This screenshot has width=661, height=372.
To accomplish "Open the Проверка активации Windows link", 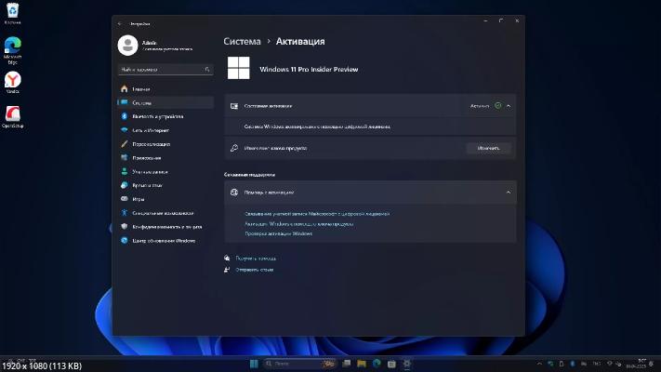I will [279, 233].
